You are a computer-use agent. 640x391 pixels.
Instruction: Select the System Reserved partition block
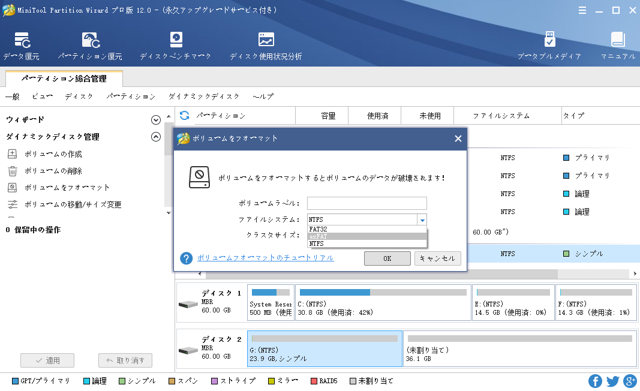pos(271,302)
